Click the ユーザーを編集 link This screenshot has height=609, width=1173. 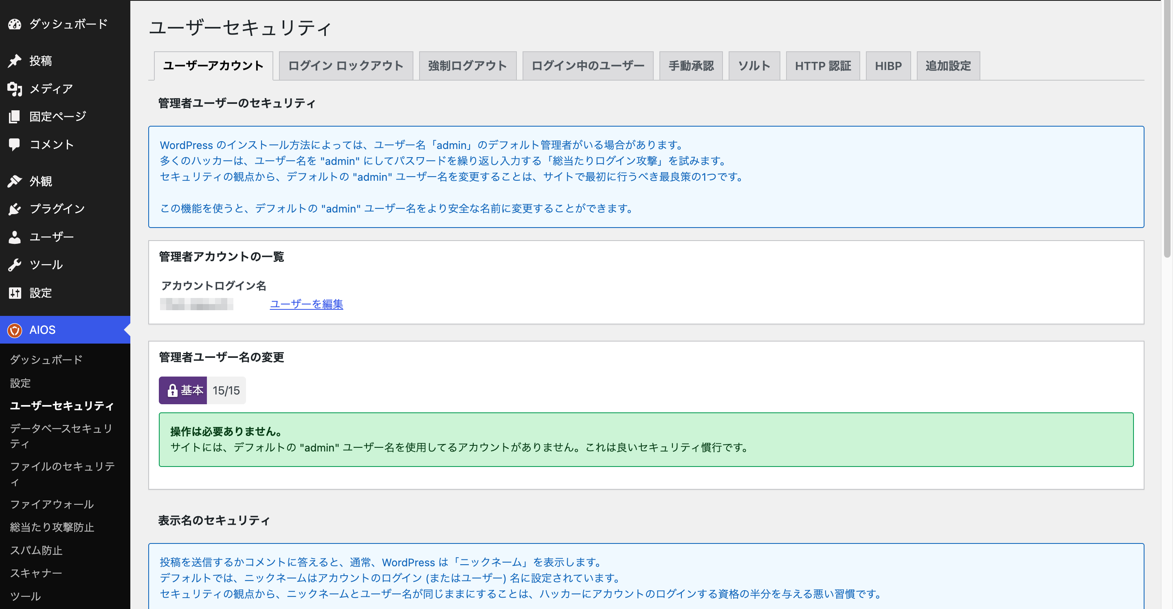click(306, 304)
